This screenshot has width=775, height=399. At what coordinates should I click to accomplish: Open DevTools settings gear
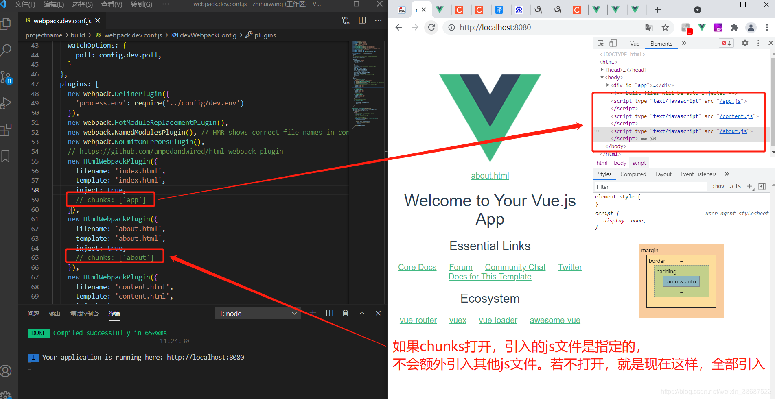click(745, 43)
